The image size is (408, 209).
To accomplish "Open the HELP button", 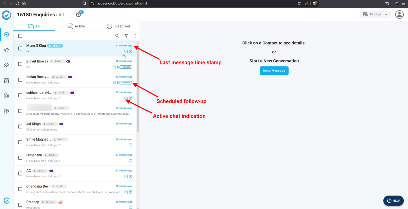I will 393,201.
